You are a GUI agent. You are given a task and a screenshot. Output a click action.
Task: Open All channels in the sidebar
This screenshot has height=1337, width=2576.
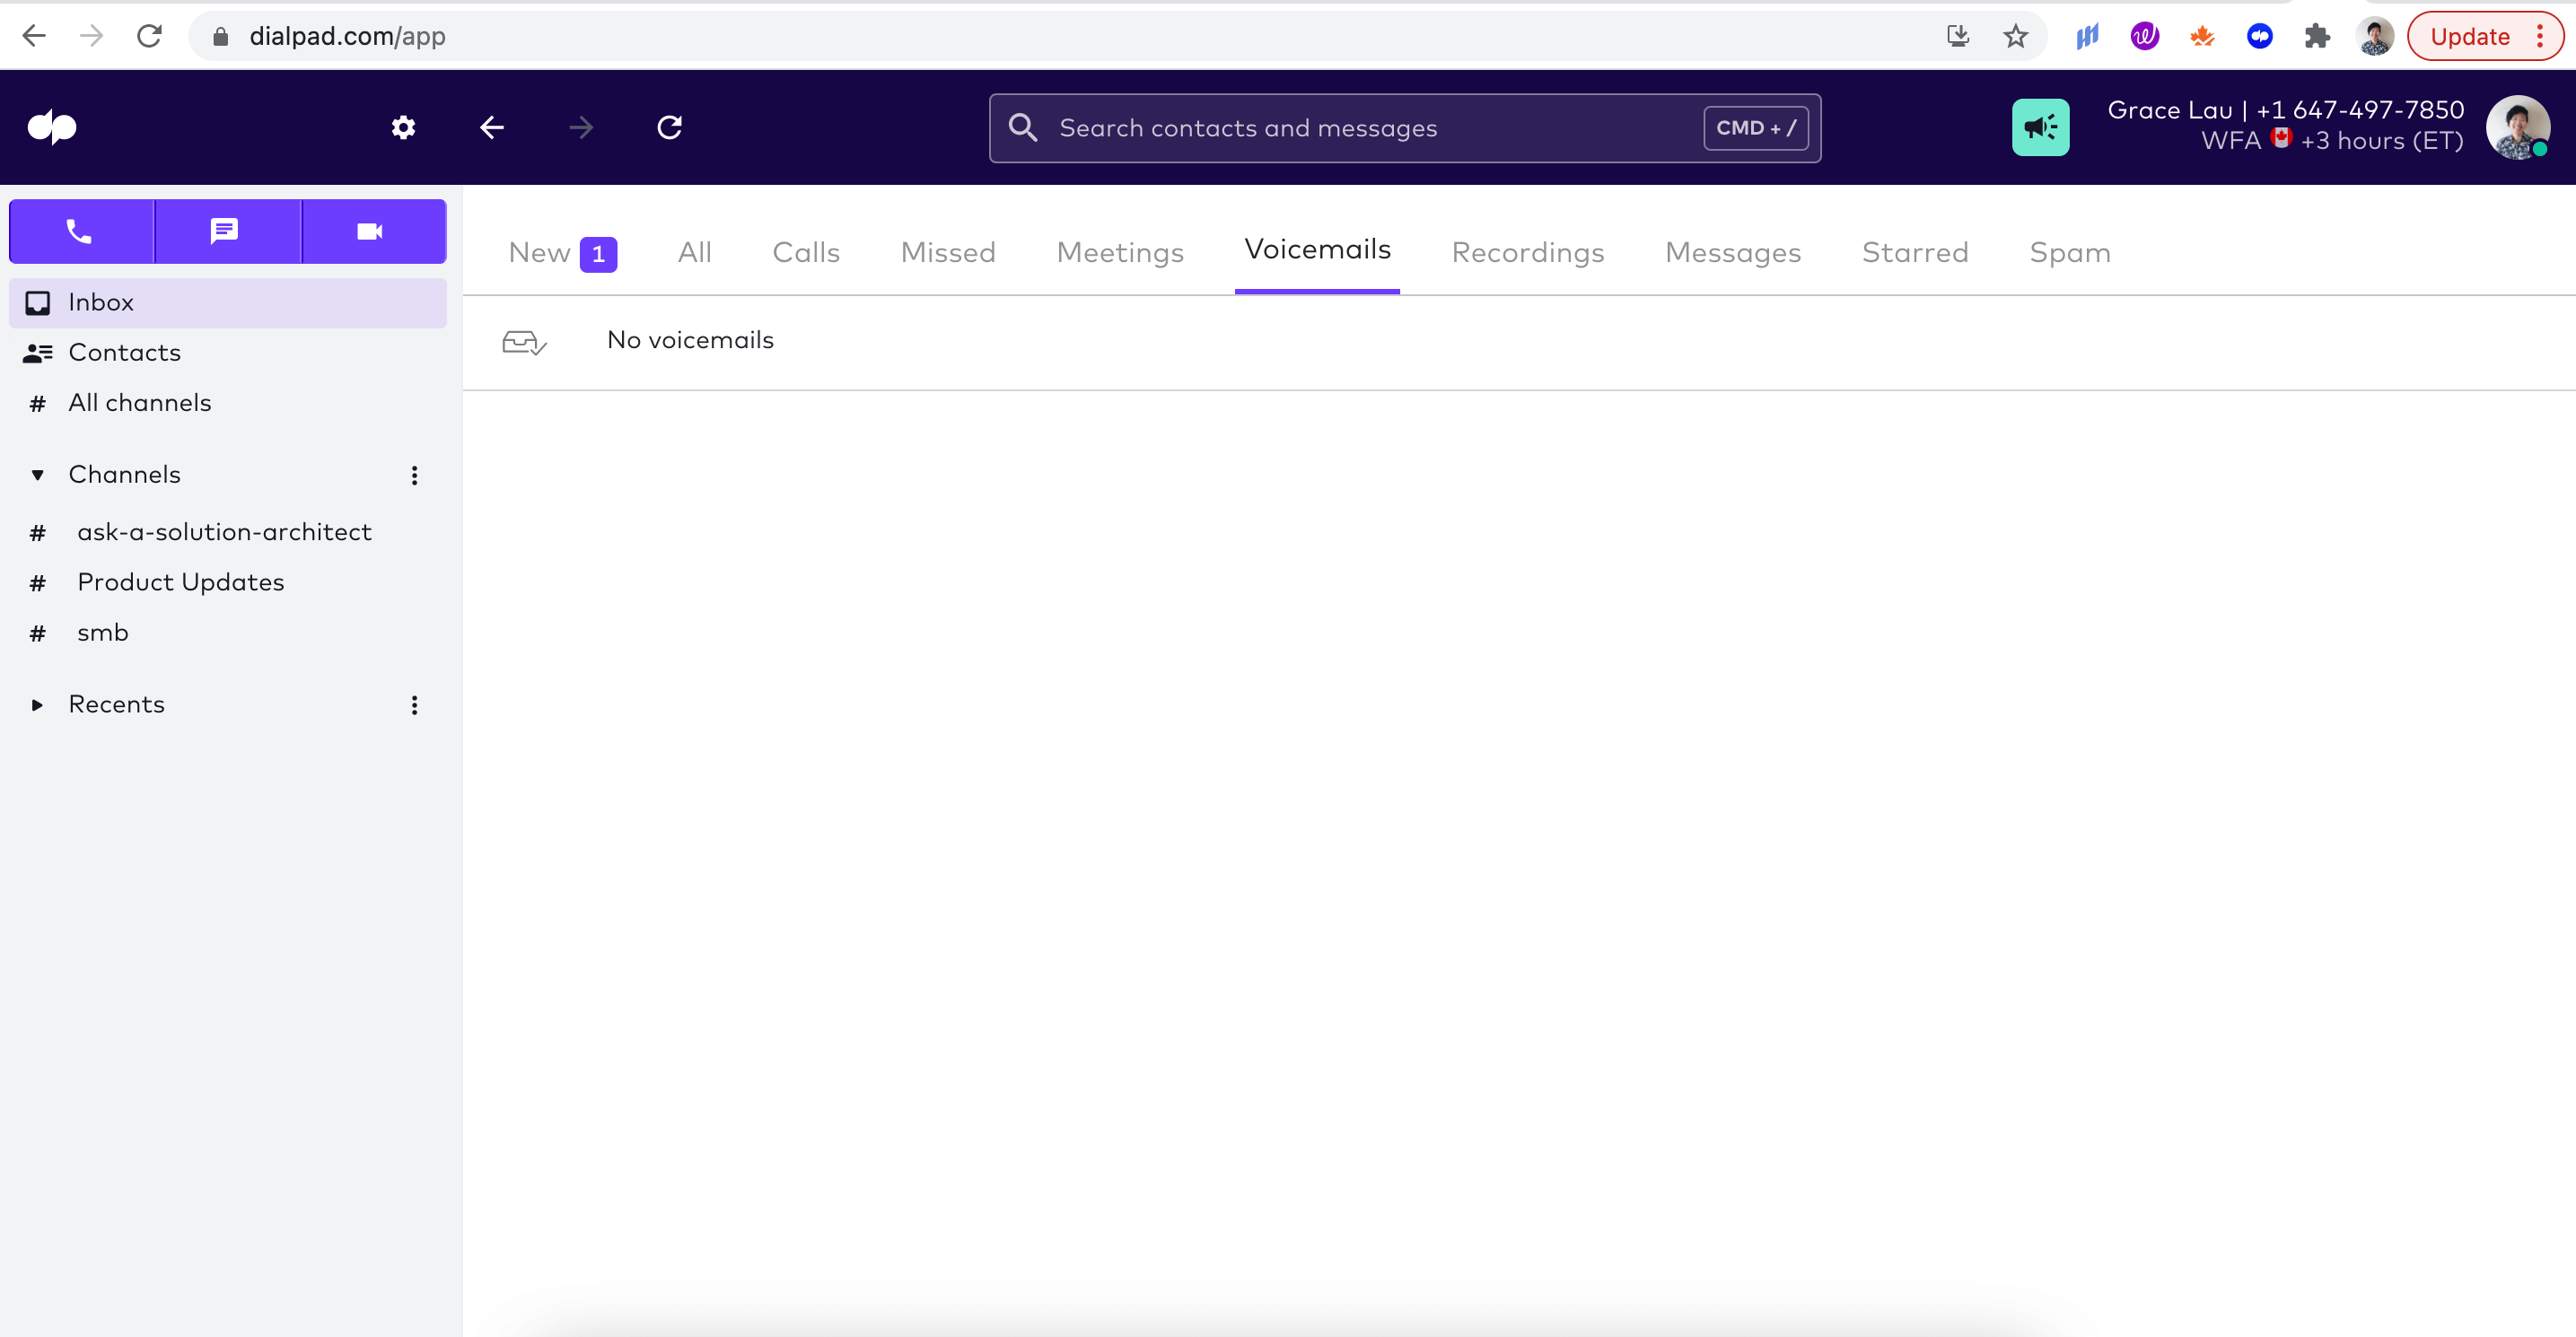pyautogui.click(x=228, y=403)
